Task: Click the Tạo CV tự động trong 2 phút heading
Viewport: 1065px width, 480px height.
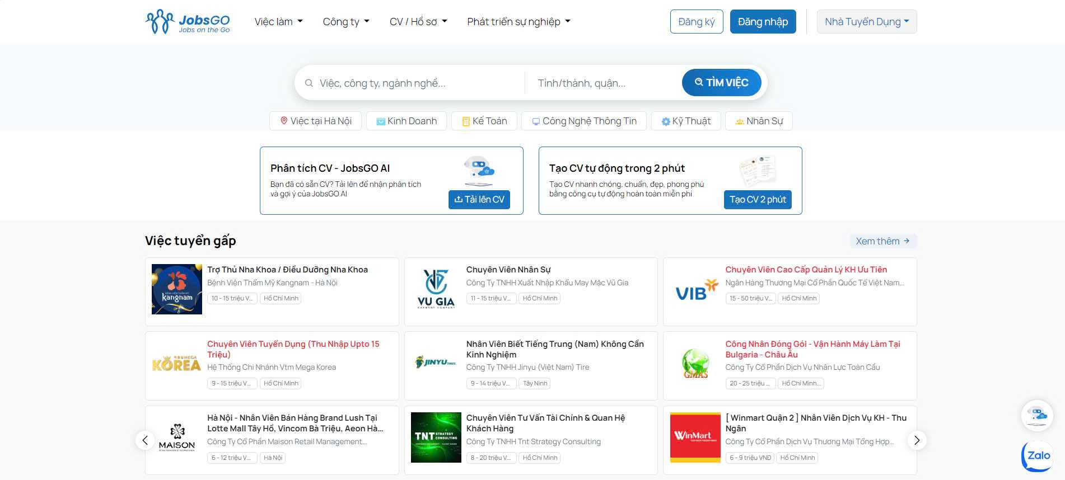Action: coord(617,168)
